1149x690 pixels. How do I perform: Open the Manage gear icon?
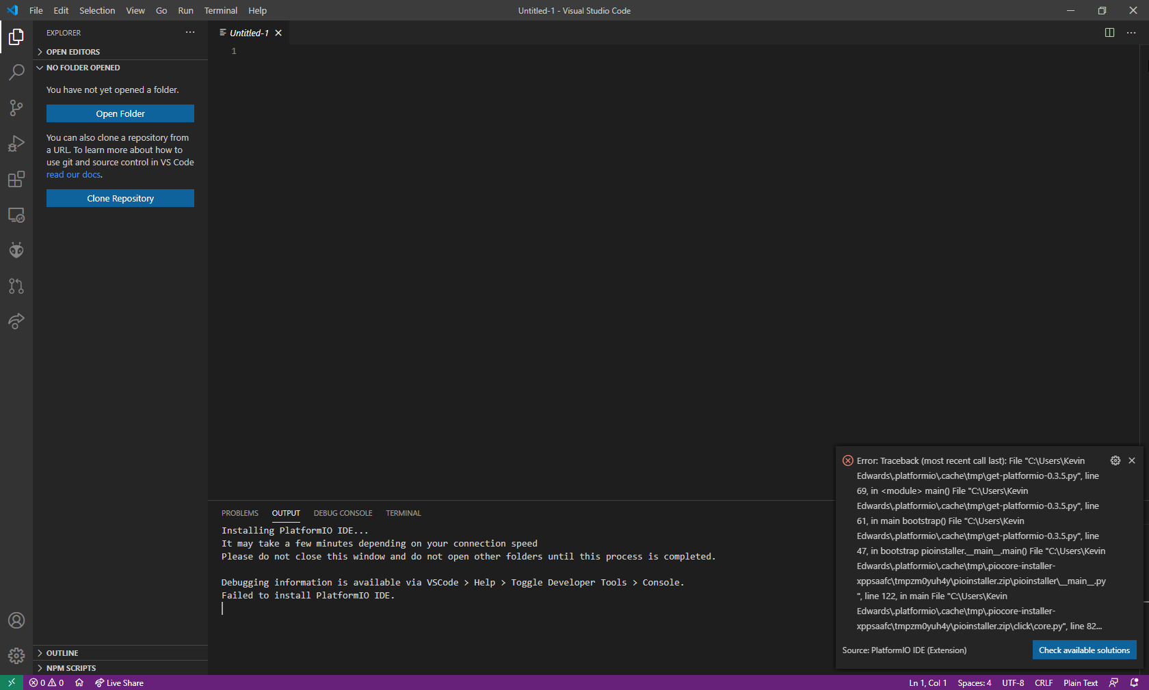tap(16, 656)
